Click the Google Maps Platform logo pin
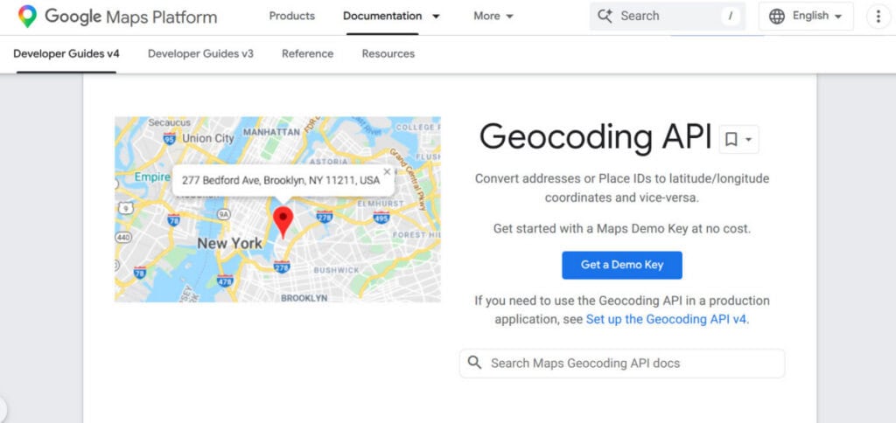This screenshot has height=423, width=896. pyautogui.click(x=27, y=17)
